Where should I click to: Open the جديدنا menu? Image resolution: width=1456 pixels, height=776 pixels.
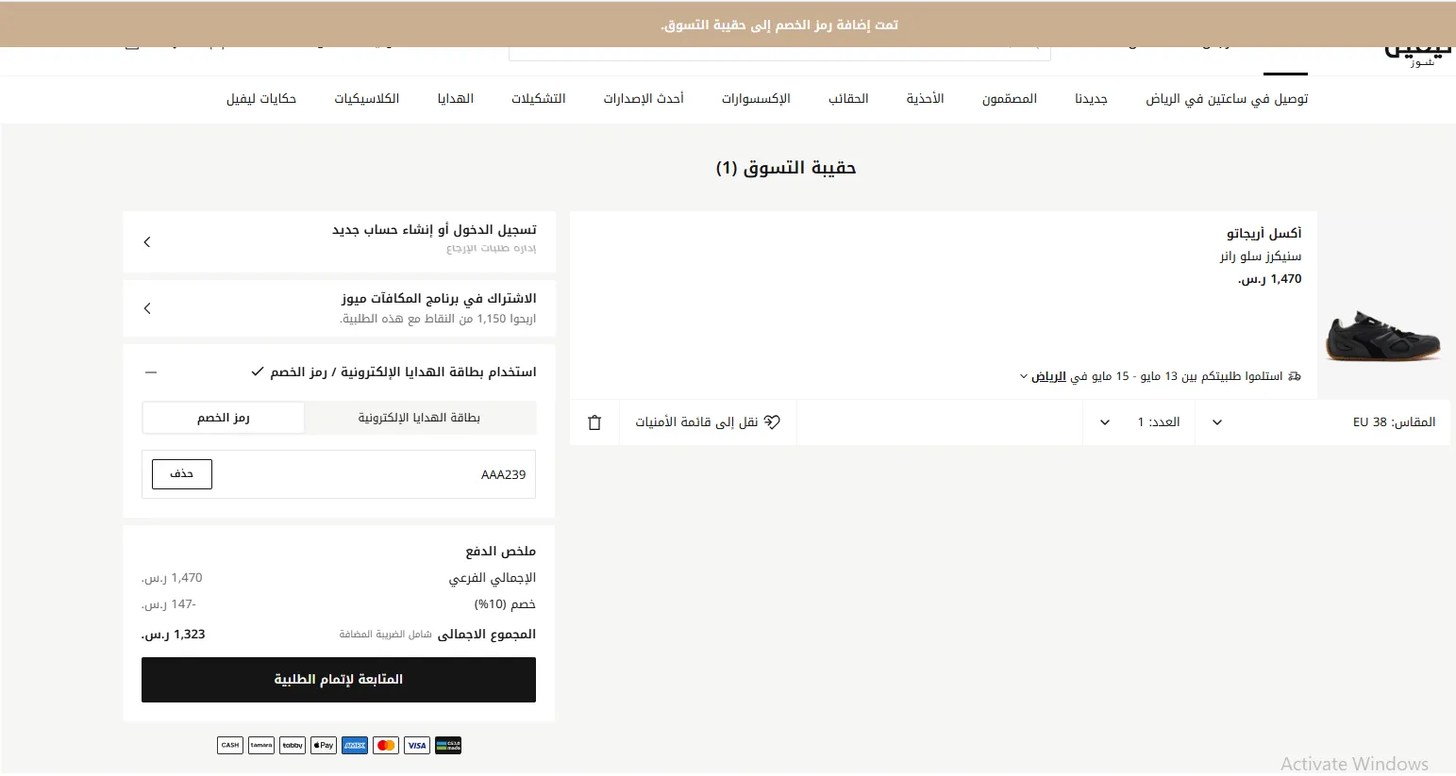pos(1091,99)
